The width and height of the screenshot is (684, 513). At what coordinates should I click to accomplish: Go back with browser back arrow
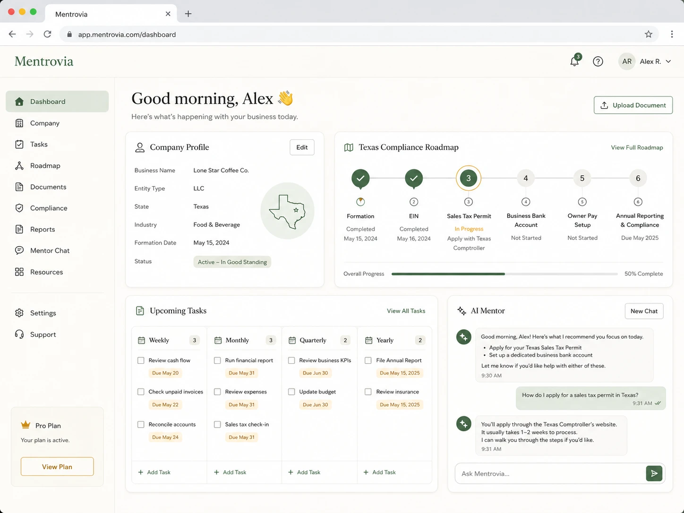(x=12, y=34)
